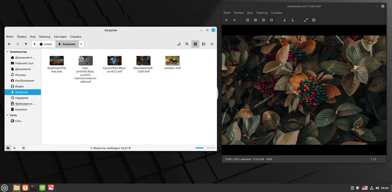Viewport: 392px width, 192px height.
Task: Zoom out the image in viewer toolbar
Action: [247, 20]
